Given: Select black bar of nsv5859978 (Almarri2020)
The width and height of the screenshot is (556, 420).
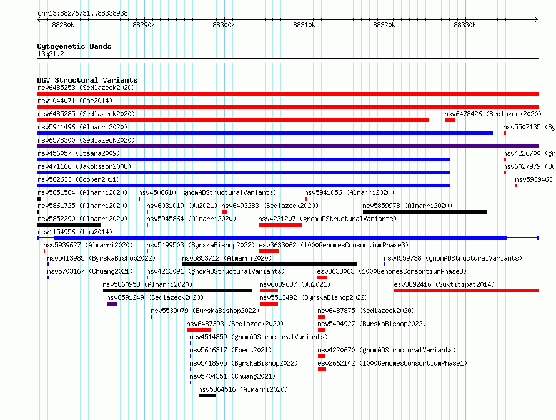Looking at the screenshot, I should coord(425,212).
